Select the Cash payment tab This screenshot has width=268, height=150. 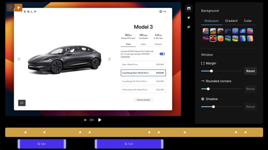[x=128, y=44]
